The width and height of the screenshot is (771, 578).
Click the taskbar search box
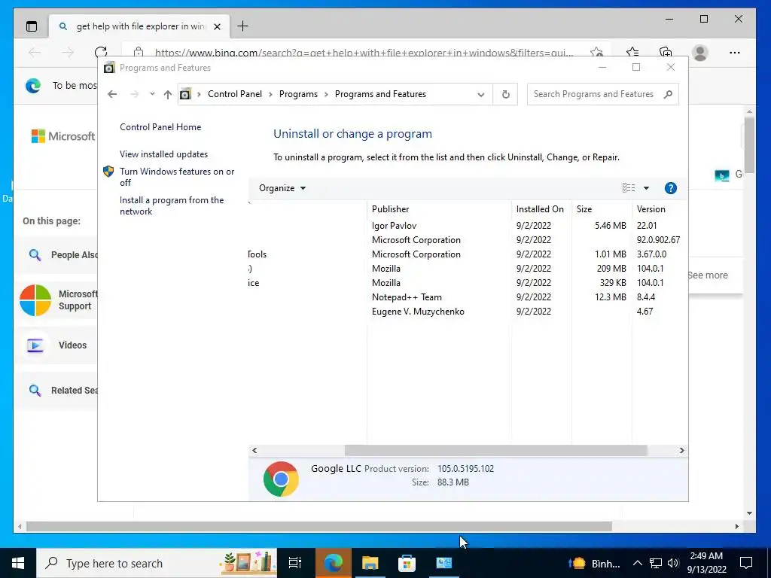(157, 563)
